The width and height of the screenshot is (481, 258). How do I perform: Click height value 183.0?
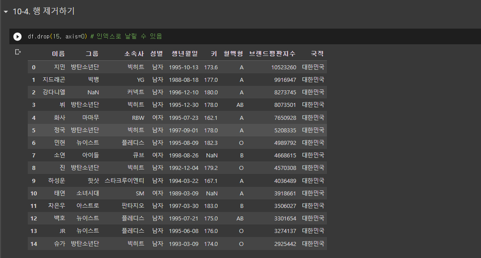211,206
